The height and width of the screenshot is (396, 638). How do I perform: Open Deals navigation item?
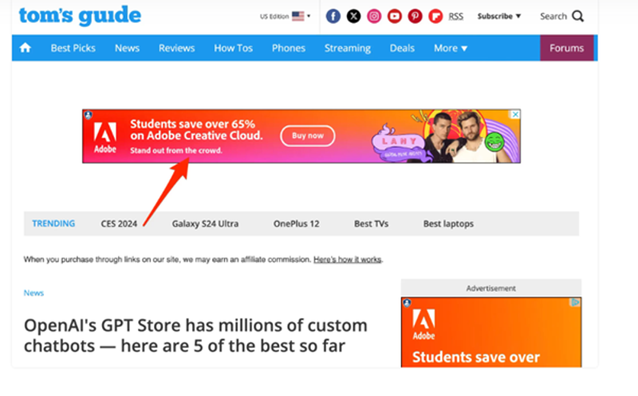(402, 49)
